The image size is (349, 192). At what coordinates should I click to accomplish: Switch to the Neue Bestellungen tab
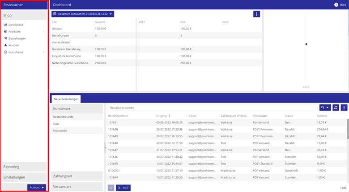[66, 99]
